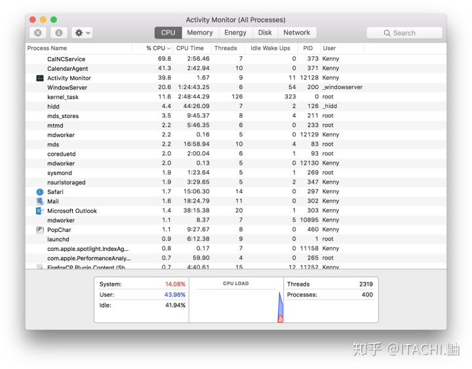This screenshot has width=472, height=369.
Task: Open the Disk tab
Action: [x=265, y=33]
